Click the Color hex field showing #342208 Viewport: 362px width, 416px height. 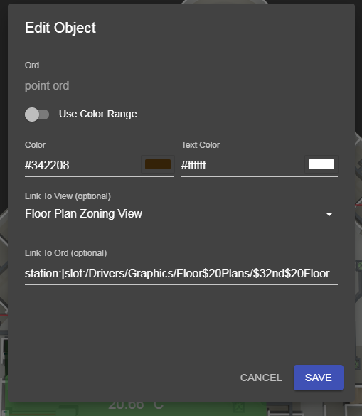point(82,165)
